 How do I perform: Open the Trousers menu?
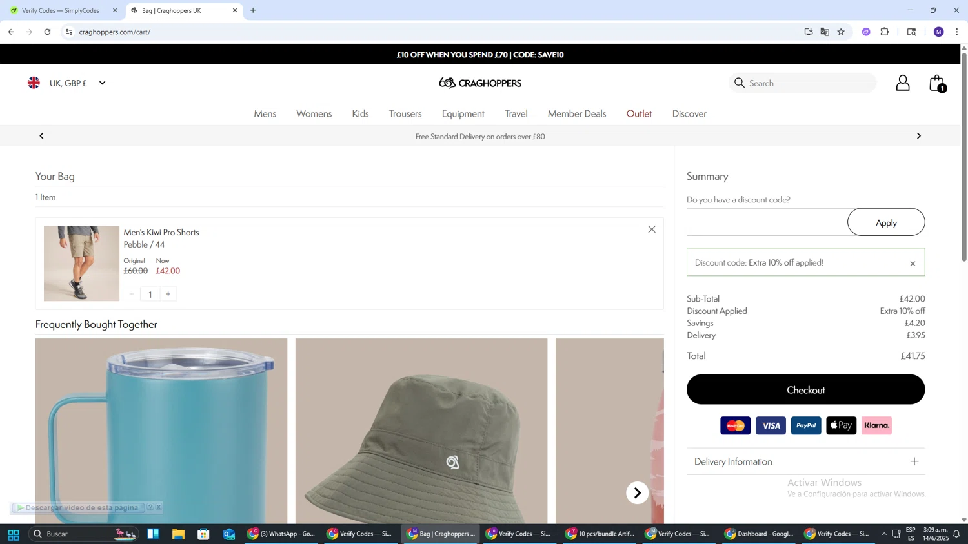405,114
